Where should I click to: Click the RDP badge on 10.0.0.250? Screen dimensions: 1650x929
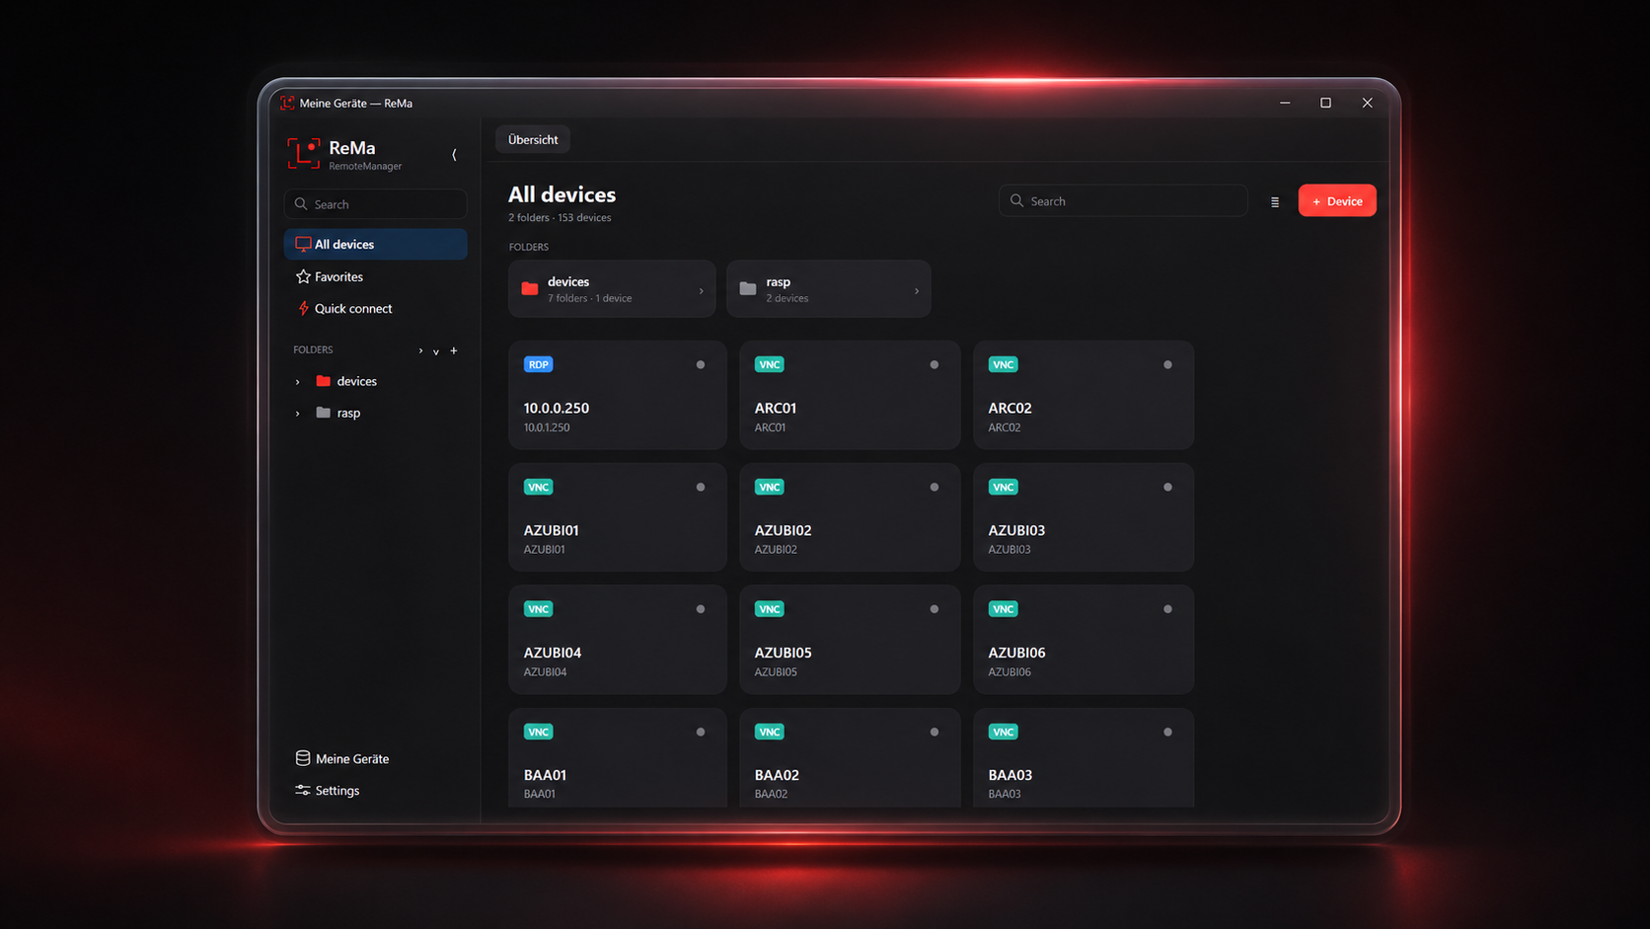click(x=538, y=364)
